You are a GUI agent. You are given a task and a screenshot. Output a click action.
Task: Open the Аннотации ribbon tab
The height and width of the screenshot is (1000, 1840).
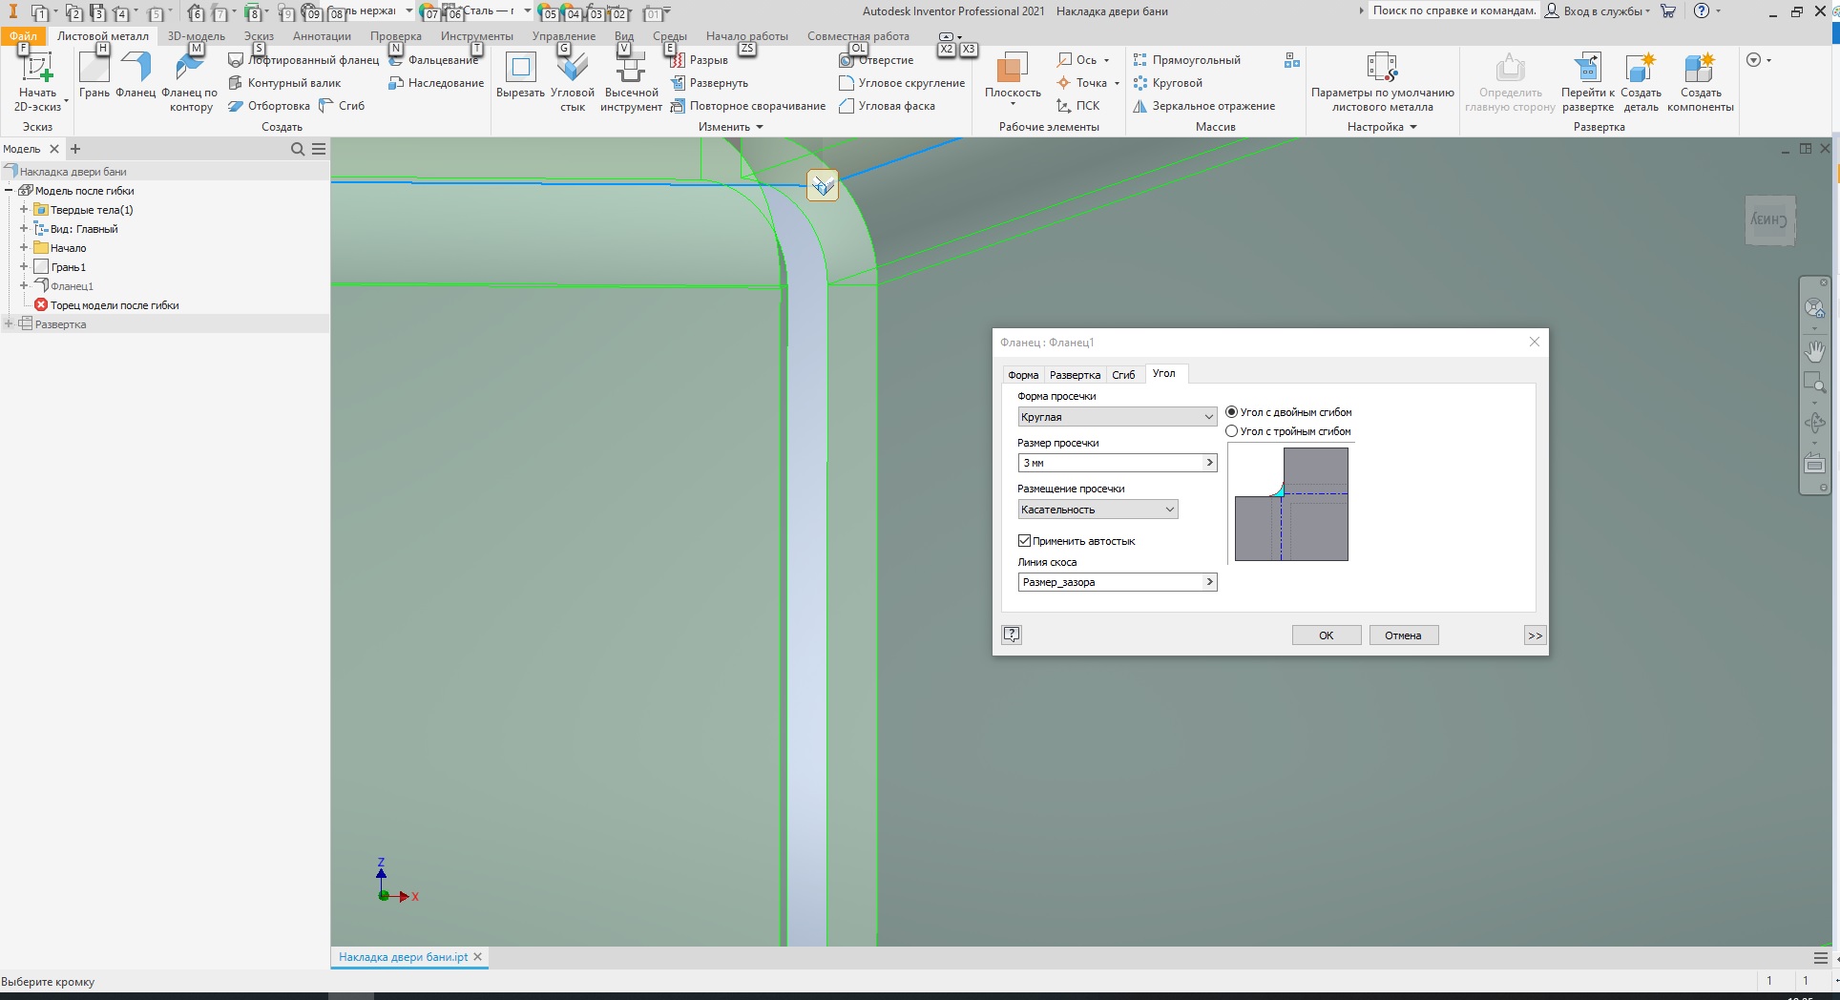coord(322,36)
